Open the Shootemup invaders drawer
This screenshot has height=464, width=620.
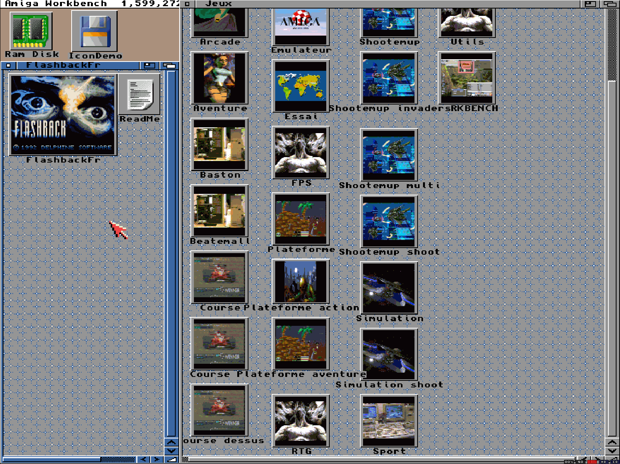pos(389,78)
